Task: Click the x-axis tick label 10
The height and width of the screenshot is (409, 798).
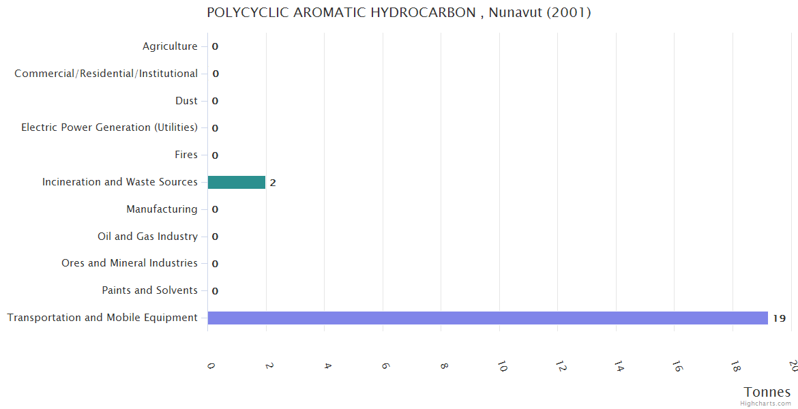Action: [x=502, y=366]
